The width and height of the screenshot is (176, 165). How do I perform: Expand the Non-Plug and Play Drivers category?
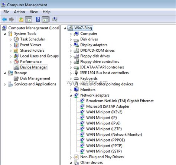tap(71, 157)
